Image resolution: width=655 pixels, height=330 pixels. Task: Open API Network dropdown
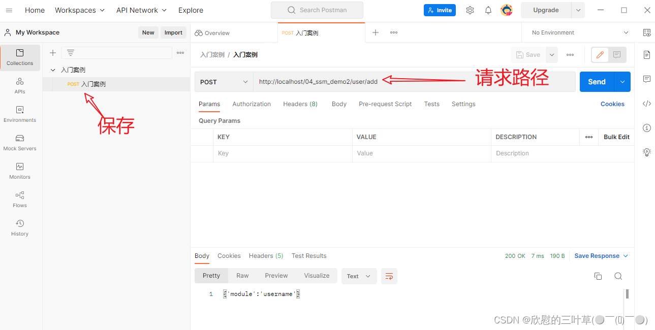141,10
